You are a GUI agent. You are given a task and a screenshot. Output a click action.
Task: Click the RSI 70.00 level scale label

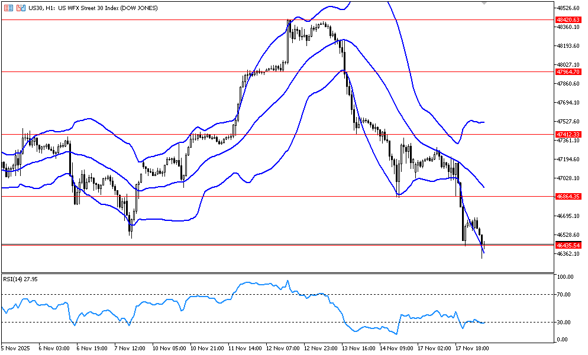point(564,294)
